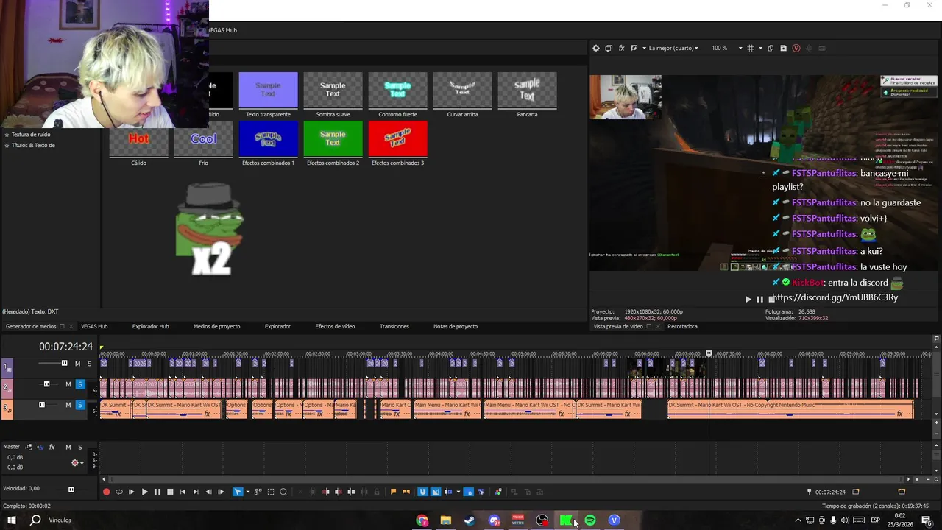Open the Explorador tab
This screenshot has height=530, width=942.
[x=277, y=326]
